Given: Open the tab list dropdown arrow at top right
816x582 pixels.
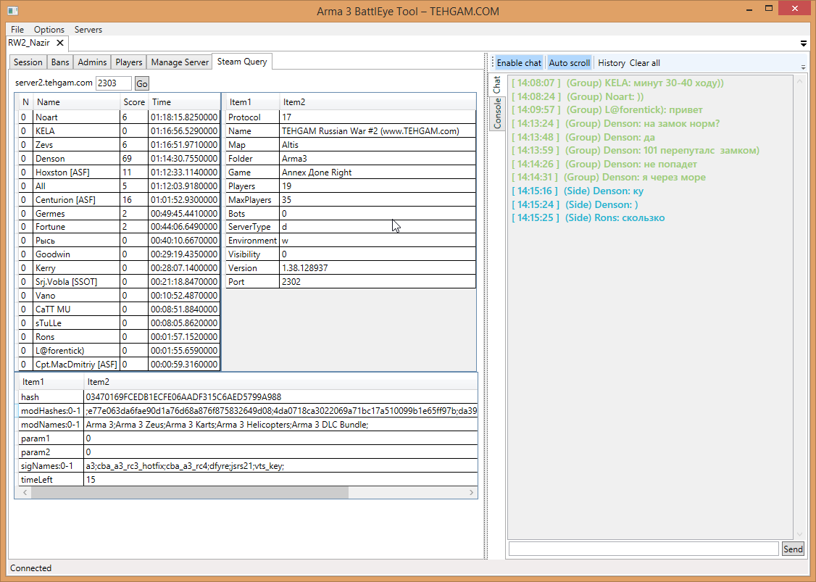Looking at the screenshot, I should coord(804,43).
